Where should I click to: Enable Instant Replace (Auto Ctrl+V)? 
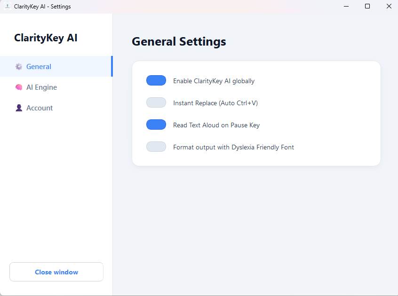pos(156,102)
